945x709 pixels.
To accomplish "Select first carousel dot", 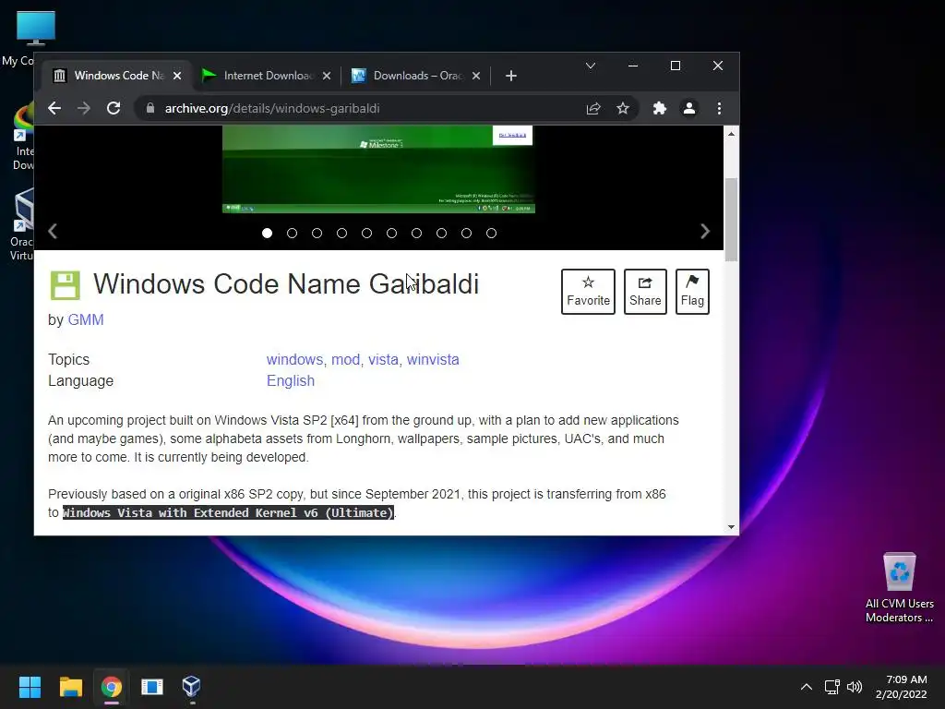I will (267, 234).
